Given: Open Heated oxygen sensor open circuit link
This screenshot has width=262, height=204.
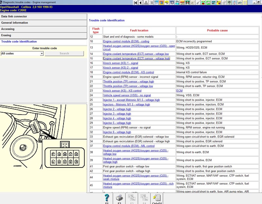Looking at the screenshot, I should click(x=139, y=48).
